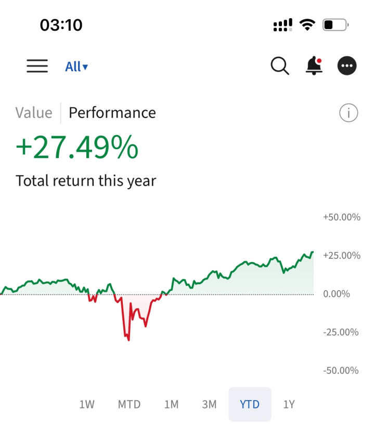Tap the info circle icon
Screen dimensions: 374x436
coord(349,113)
